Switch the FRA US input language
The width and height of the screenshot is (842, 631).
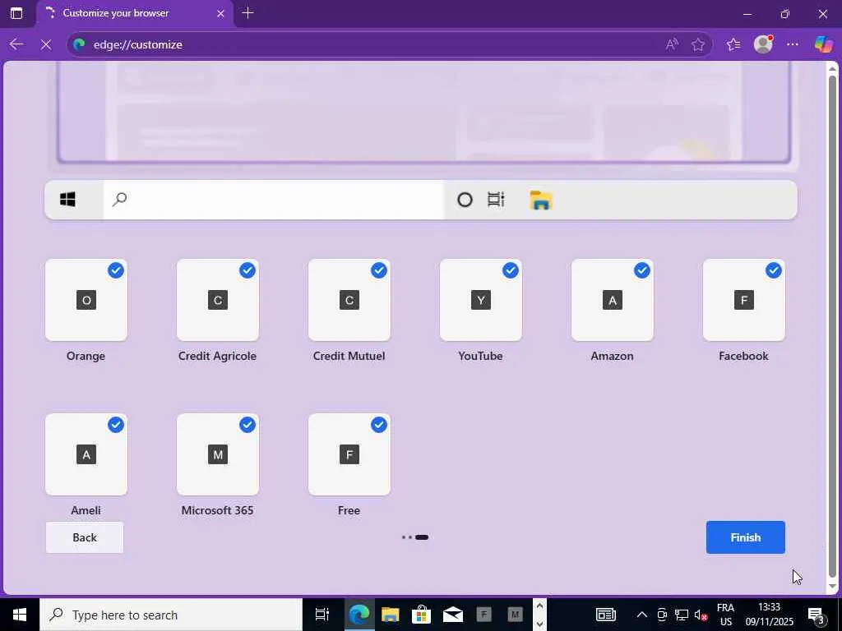[x=725, y=615]
